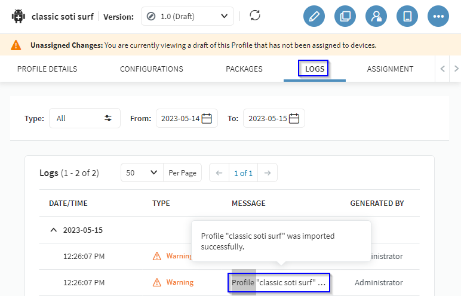Click the pencil edit profile icon
461x296 pixels.
pyautogui.click(x=314, y=16)
